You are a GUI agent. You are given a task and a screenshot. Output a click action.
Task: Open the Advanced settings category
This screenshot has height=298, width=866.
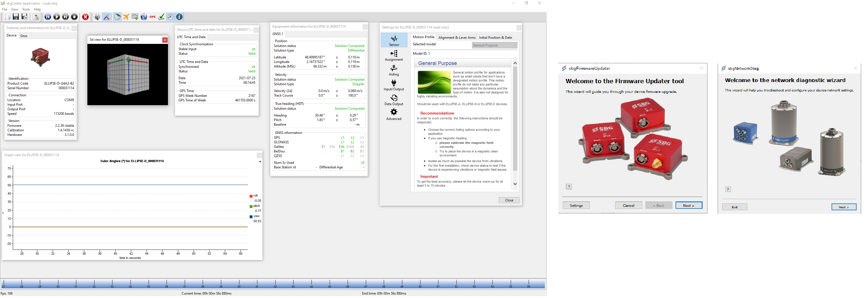coord(394,115)
